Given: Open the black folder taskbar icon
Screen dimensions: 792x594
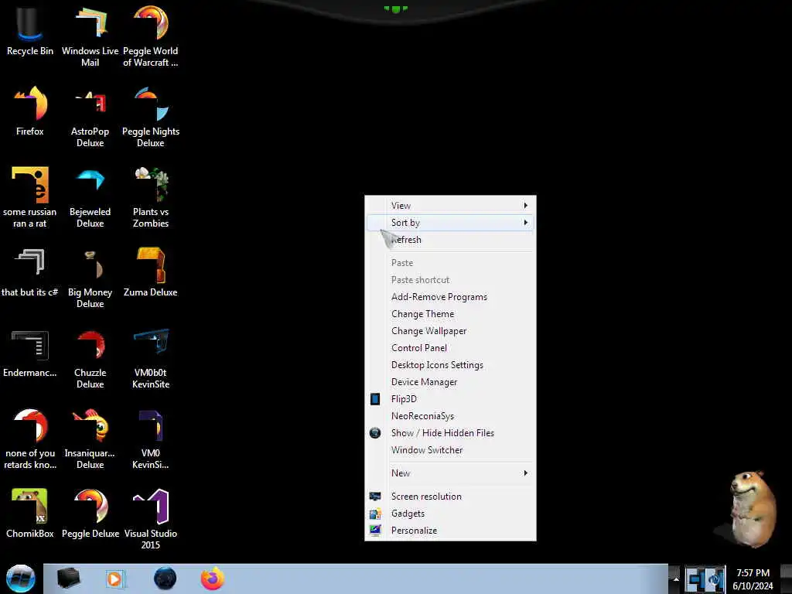Looking at the screenshot, I should tap(68, 579).
